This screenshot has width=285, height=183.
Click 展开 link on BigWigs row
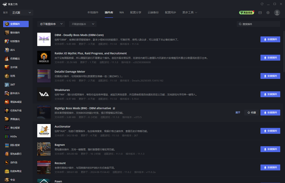click(238, 113)
